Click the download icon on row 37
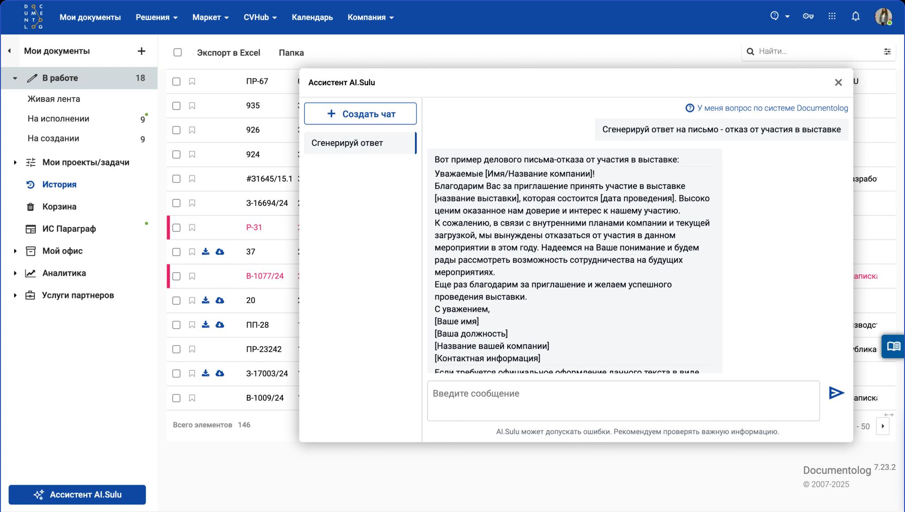 [205, 252]
